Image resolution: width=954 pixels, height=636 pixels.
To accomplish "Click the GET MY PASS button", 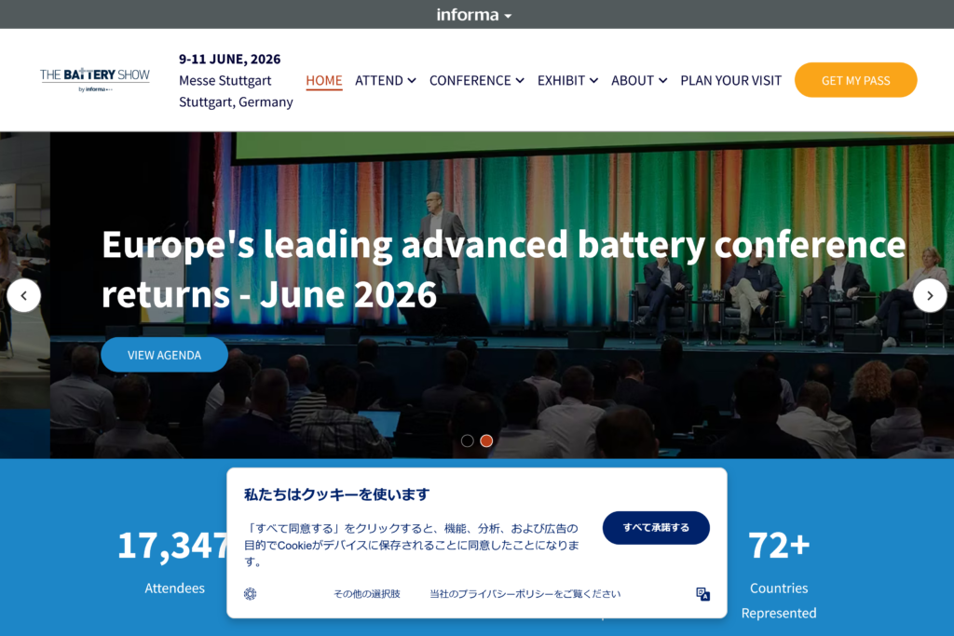I will point(855,80).
